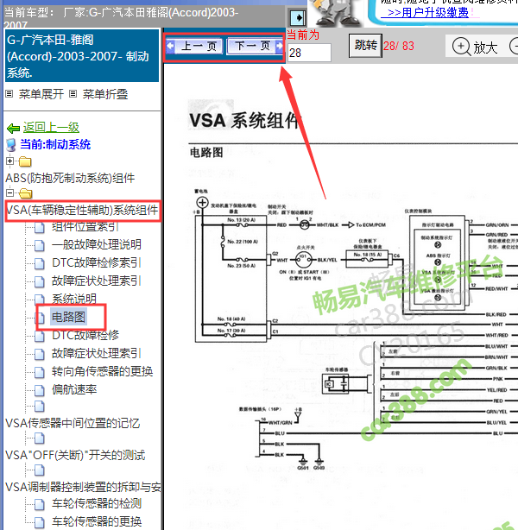Viewport: 518px width, 530px height.
Task: Open DTC故障检修索引 page
Action: [x=97, y=263]
